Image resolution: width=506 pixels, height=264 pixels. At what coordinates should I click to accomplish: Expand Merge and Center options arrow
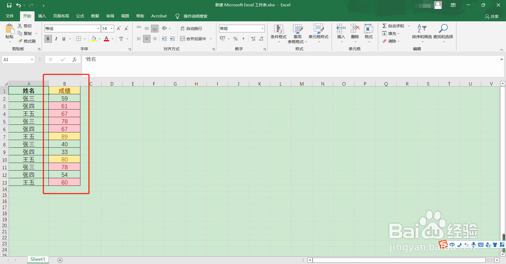211,39
